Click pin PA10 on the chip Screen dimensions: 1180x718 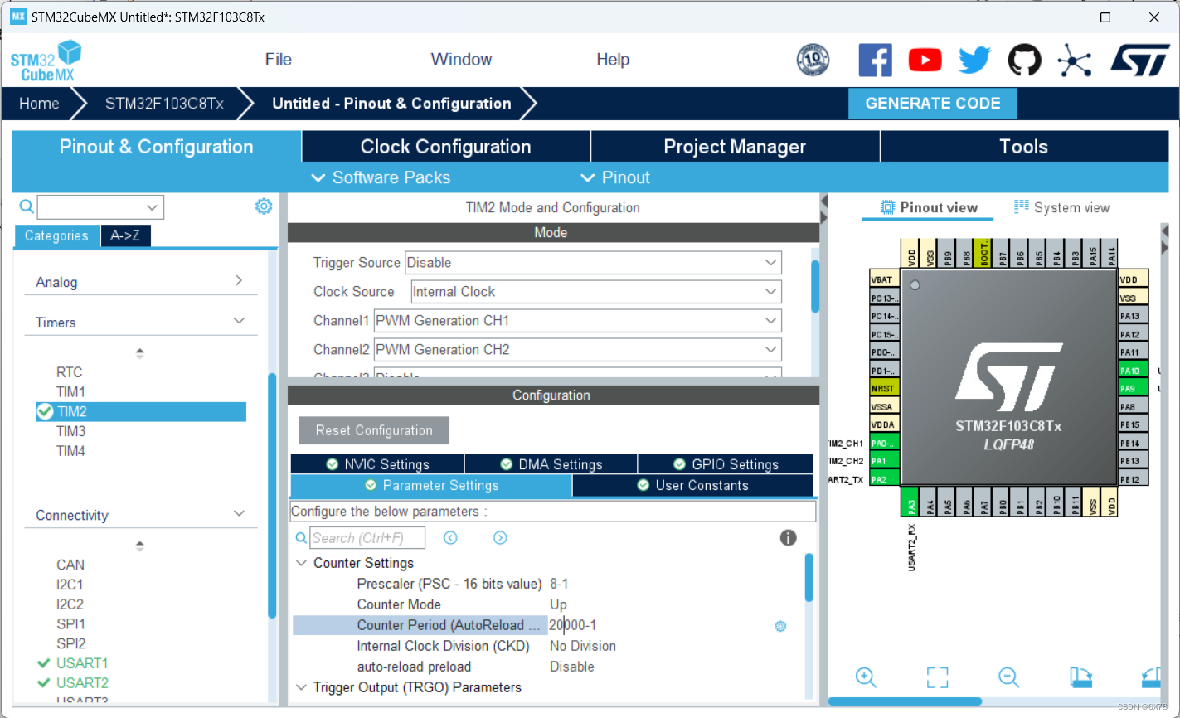[x=1133, y=371]
